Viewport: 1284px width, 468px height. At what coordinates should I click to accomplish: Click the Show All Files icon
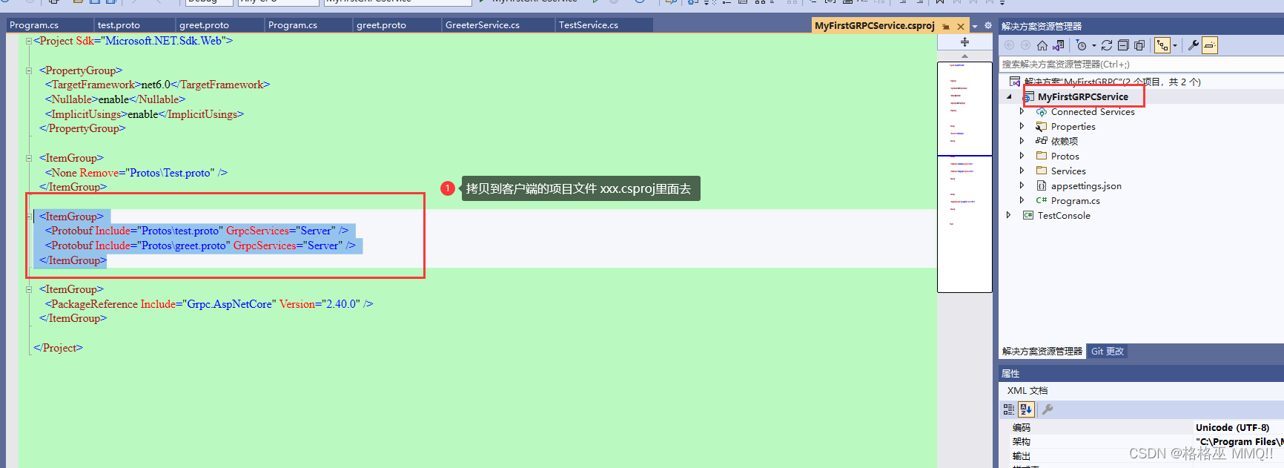click(1139, 45)
